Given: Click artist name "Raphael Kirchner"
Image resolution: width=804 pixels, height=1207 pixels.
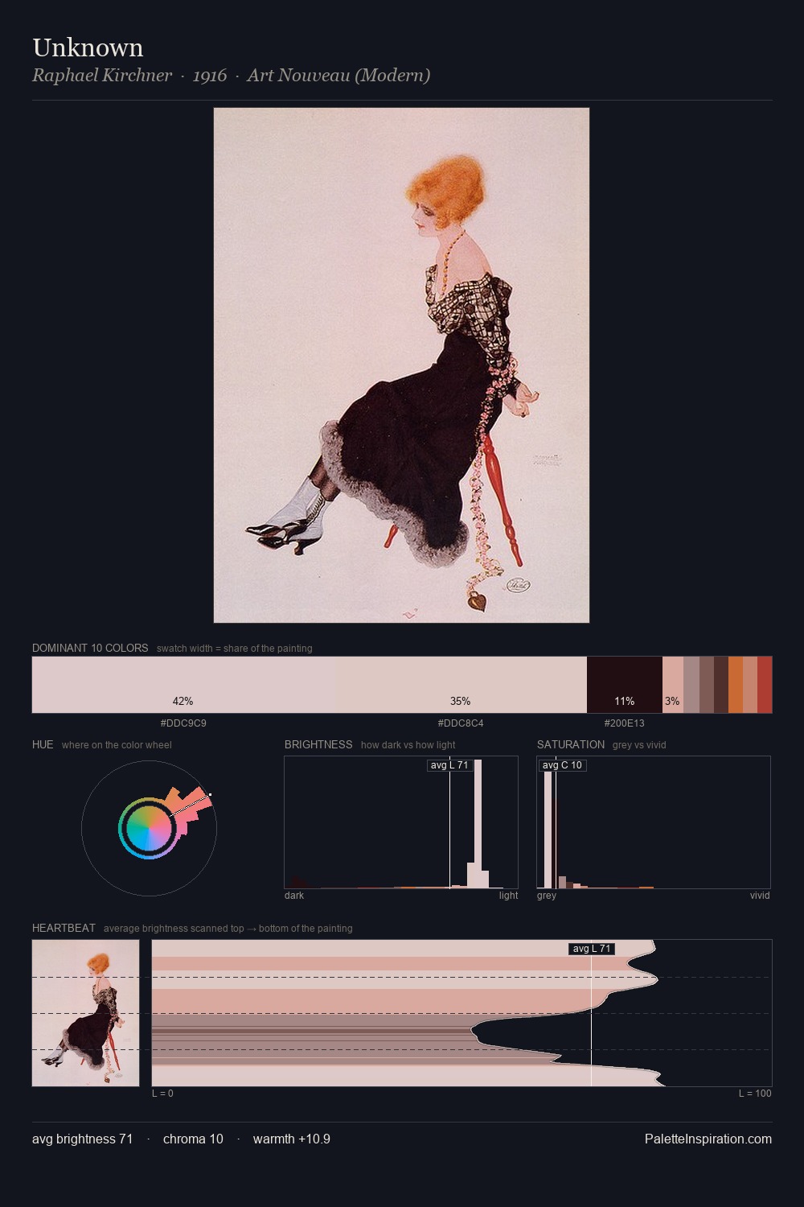Looking at the screenshot, I should coord(102,75).
